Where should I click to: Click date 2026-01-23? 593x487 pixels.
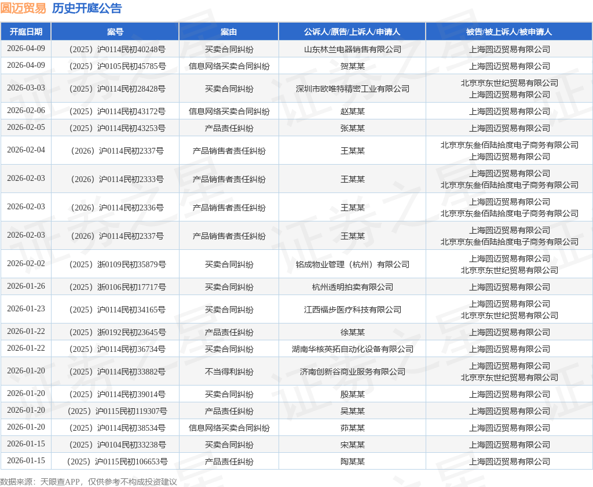(x=25, y=308)
